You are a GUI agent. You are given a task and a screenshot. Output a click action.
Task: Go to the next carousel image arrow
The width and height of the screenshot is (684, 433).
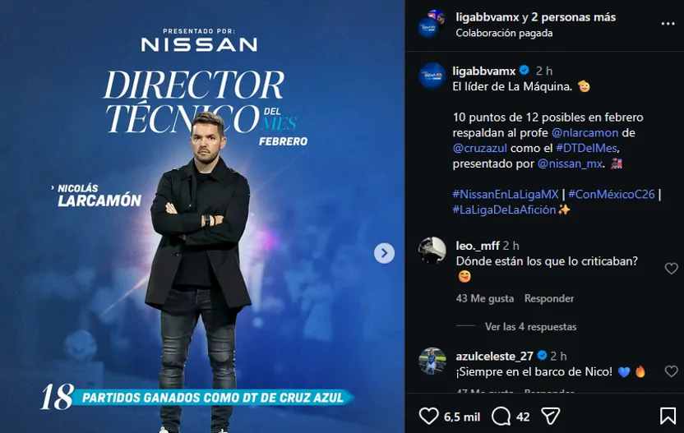tap(384, 253)
